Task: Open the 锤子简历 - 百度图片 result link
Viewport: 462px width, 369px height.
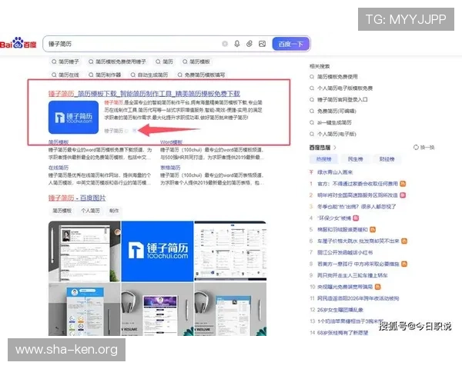Action: (77, 198)
